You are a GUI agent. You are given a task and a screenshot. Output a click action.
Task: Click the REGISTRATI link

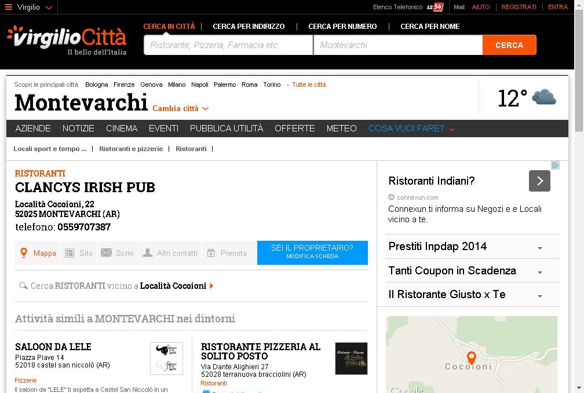519,7
